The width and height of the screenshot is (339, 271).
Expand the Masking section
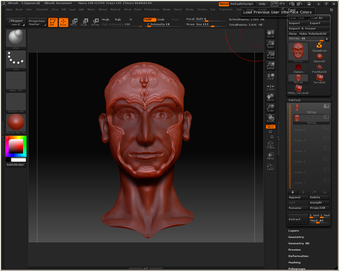tap(294, 263)
